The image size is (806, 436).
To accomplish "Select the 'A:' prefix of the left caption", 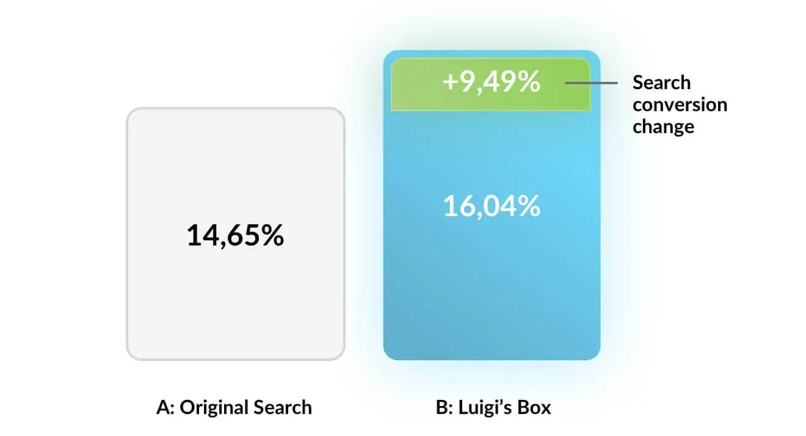I will [167, 407].
